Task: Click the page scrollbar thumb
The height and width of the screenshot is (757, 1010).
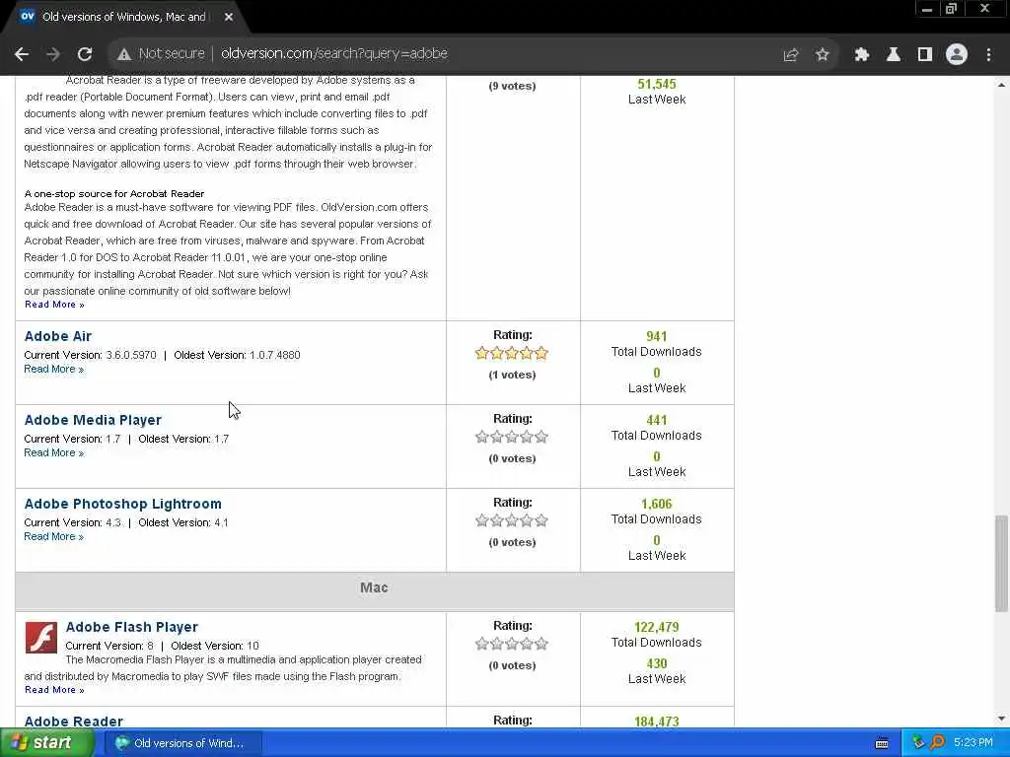Action: point(1001,563)
